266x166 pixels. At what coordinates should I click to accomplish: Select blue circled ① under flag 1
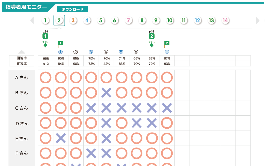tap(61, 52)
